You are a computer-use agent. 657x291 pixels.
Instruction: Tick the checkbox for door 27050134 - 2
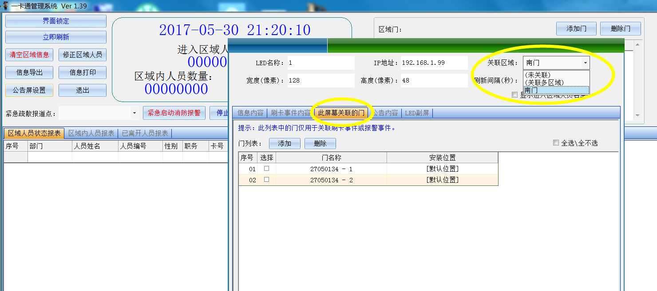(266, 180)
